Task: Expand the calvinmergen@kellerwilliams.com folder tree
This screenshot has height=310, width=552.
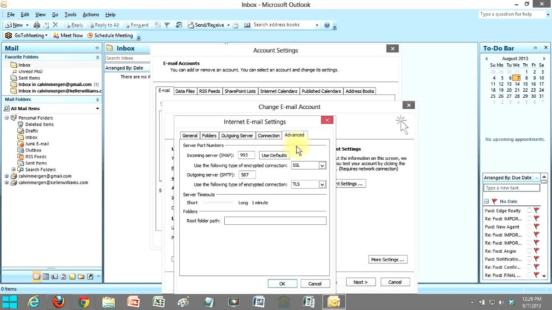Action: (x=6, y=183)
